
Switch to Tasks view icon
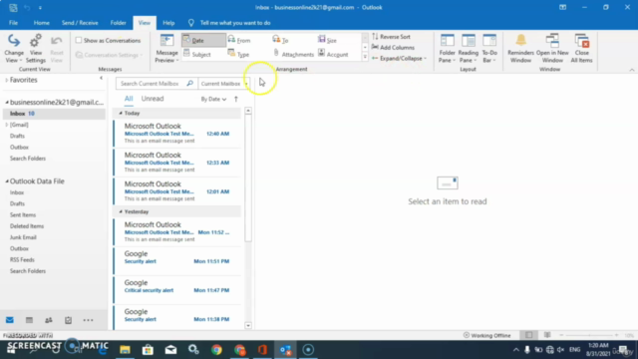68,320
